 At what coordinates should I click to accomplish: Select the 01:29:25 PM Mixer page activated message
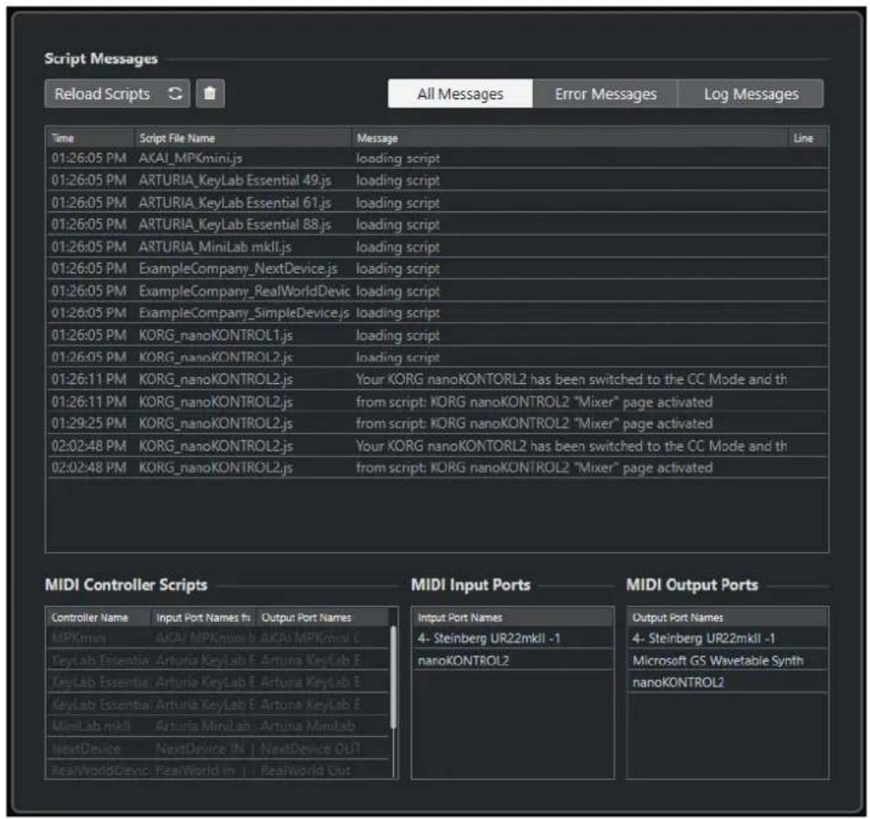[x=437, y=423]
